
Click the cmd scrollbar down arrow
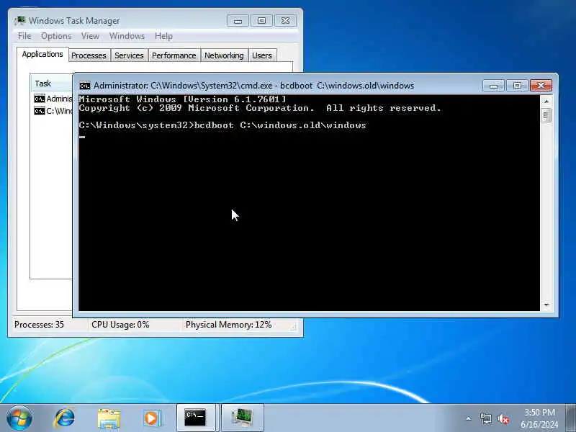point(546,305)
